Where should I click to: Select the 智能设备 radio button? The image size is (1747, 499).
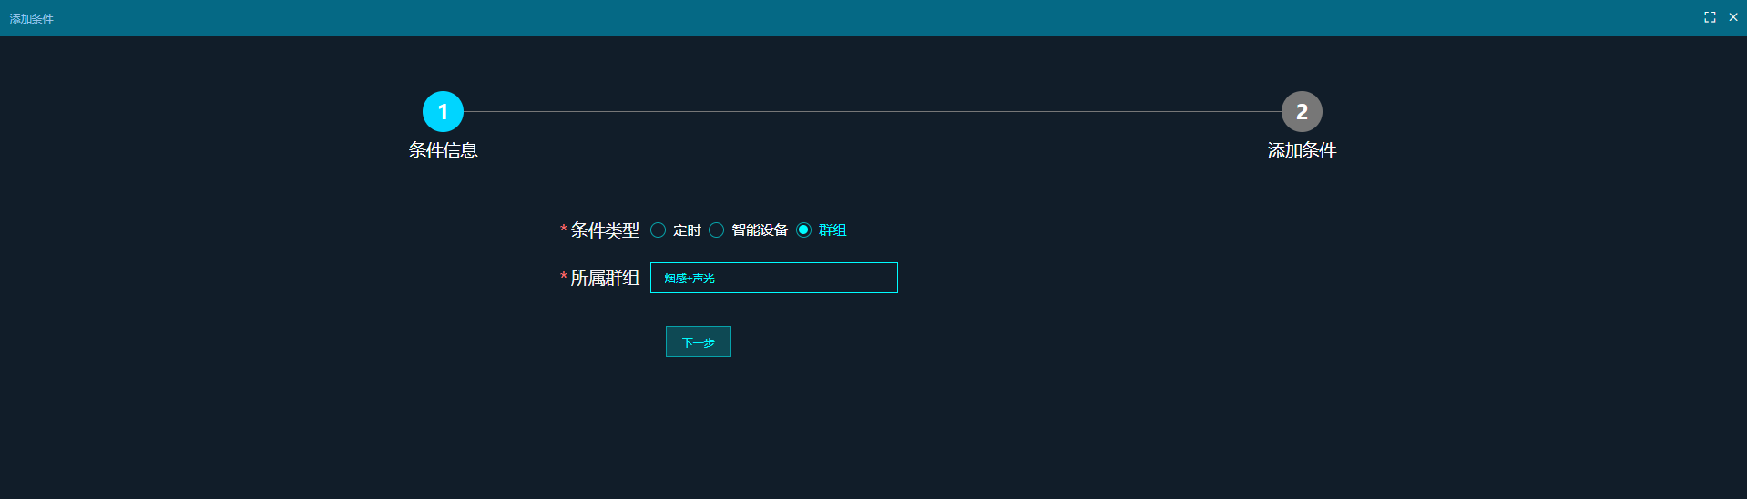click(x=716, y=230)
